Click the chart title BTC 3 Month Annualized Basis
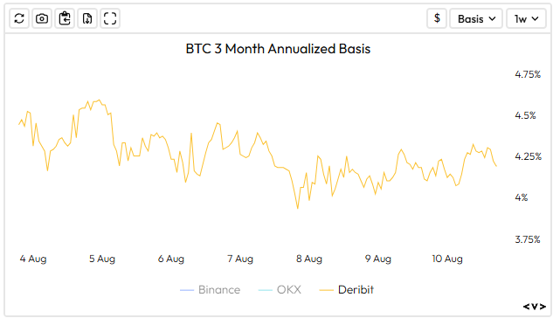The width and height of the screenshot is (553, 318). click(x=278, y=49)
